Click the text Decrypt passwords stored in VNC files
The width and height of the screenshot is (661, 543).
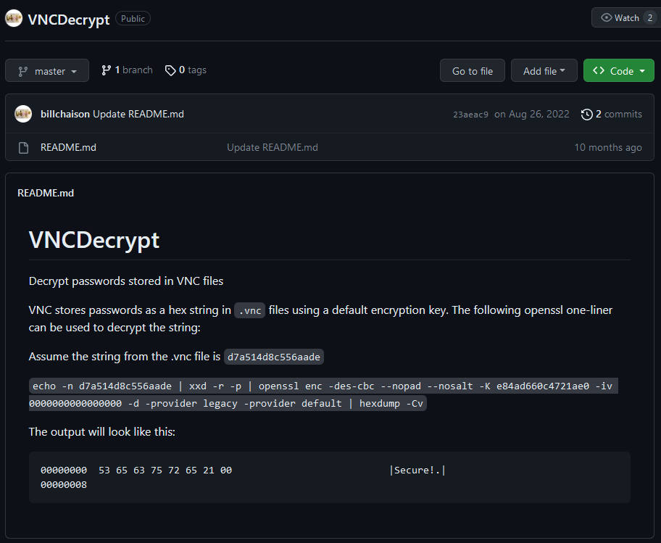[126, 281]
